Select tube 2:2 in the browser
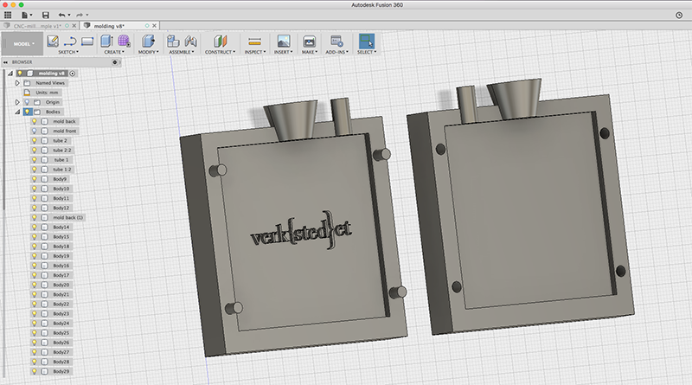Viewport: 692px width, 385px height. [x=61, y=151]
